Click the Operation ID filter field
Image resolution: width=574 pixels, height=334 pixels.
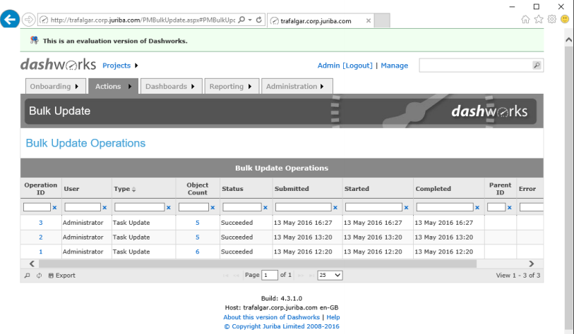37,207
